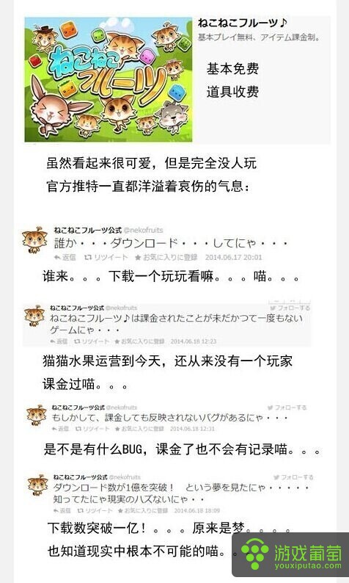
Task: Follow (フォローする) from the 12:23 tweet
Action: (290, 308)
